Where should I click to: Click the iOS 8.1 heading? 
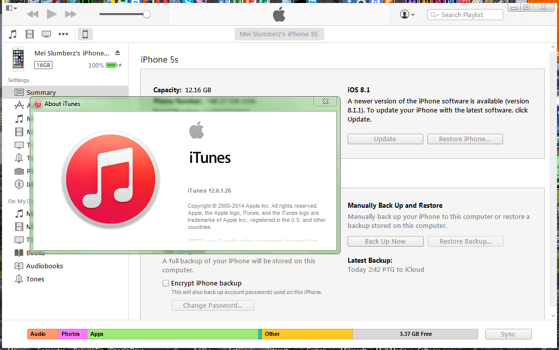pyautogui.click(x=359, y=90)
